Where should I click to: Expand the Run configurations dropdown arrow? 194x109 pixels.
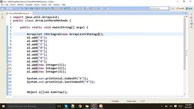coord(34,8)
